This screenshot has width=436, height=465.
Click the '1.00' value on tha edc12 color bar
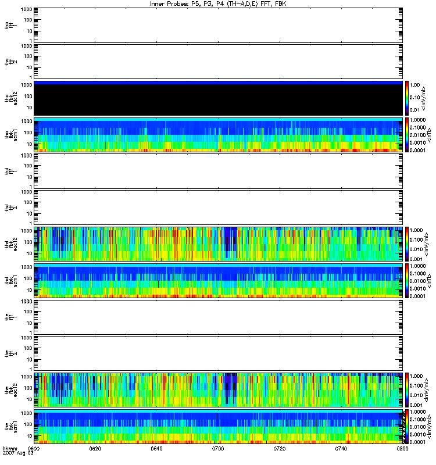tap(415, 85)
